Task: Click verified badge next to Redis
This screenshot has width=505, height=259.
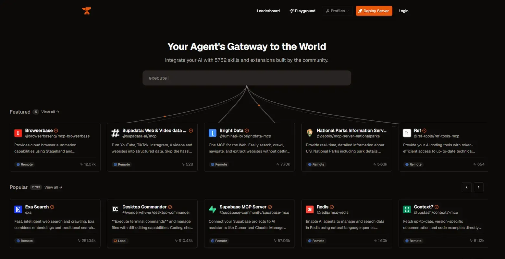Action: coord(332,207)
